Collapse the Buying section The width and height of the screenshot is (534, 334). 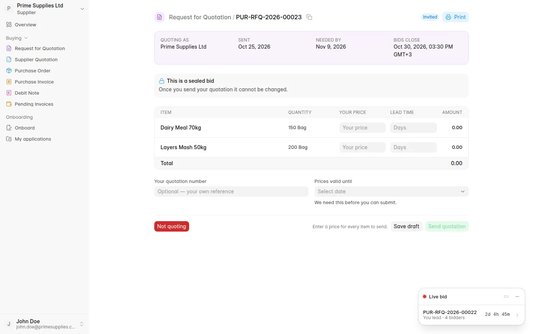(x=17, y=38)
